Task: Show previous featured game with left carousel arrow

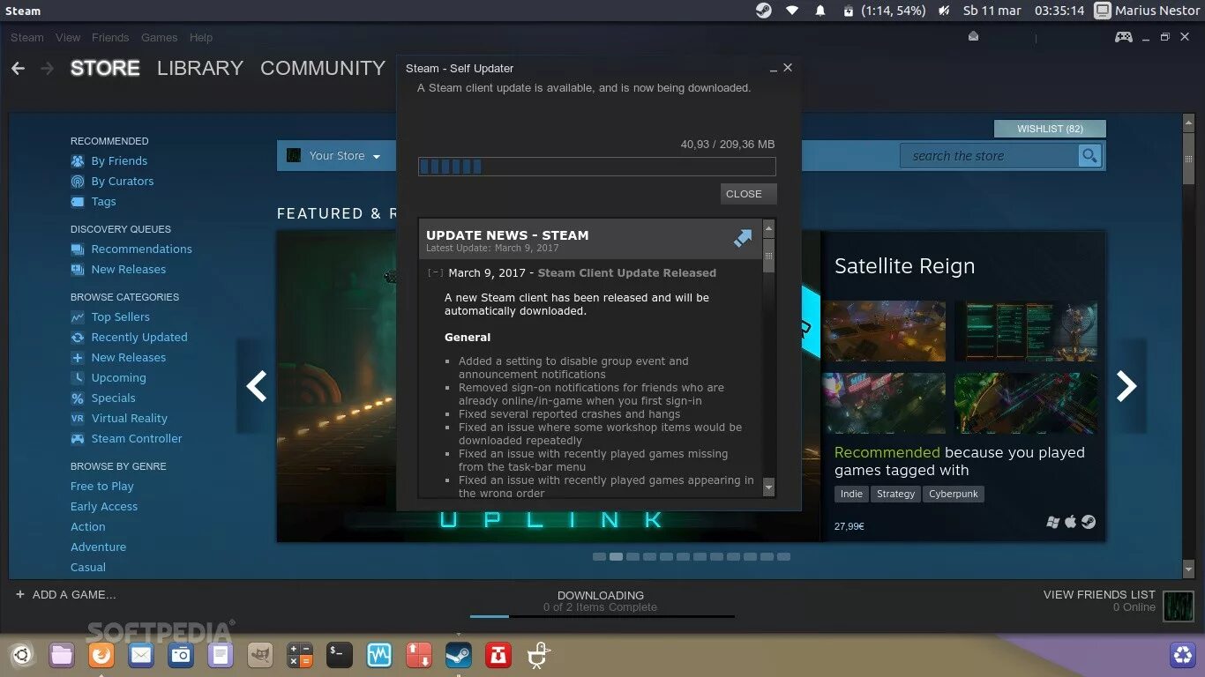Action: [257, 386]
